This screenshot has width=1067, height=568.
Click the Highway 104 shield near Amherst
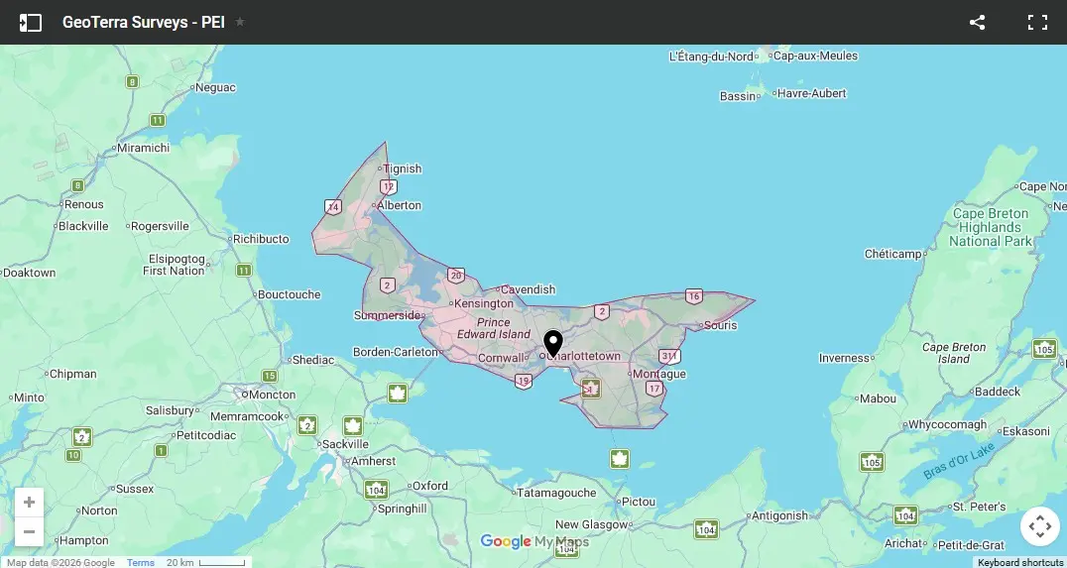[376, 489]
